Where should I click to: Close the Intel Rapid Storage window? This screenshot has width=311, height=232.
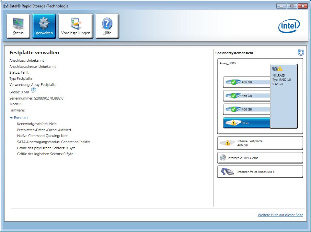(303, 6)
